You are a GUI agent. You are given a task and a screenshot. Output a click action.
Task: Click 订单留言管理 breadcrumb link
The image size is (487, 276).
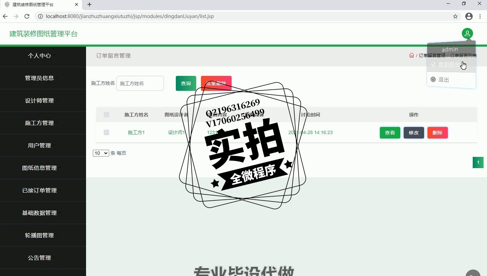coord(432,55)
